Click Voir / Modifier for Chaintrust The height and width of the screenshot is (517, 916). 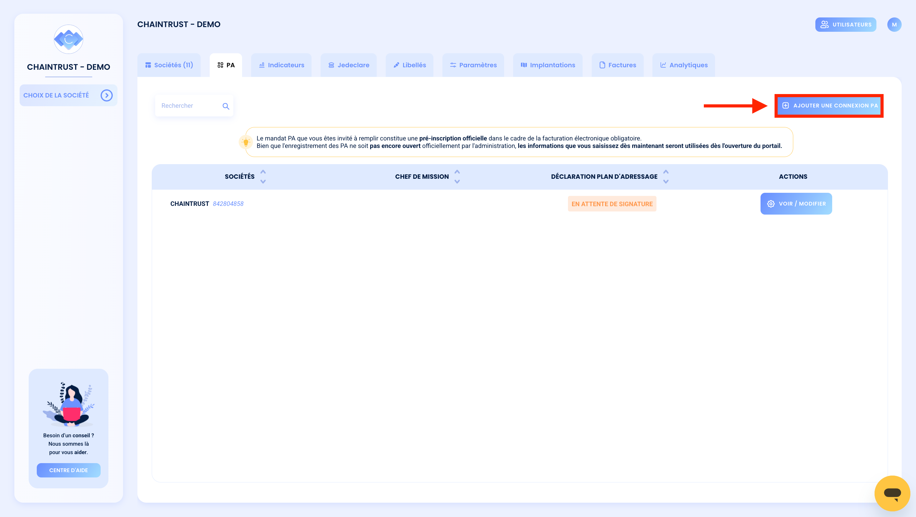coord(796,204)
